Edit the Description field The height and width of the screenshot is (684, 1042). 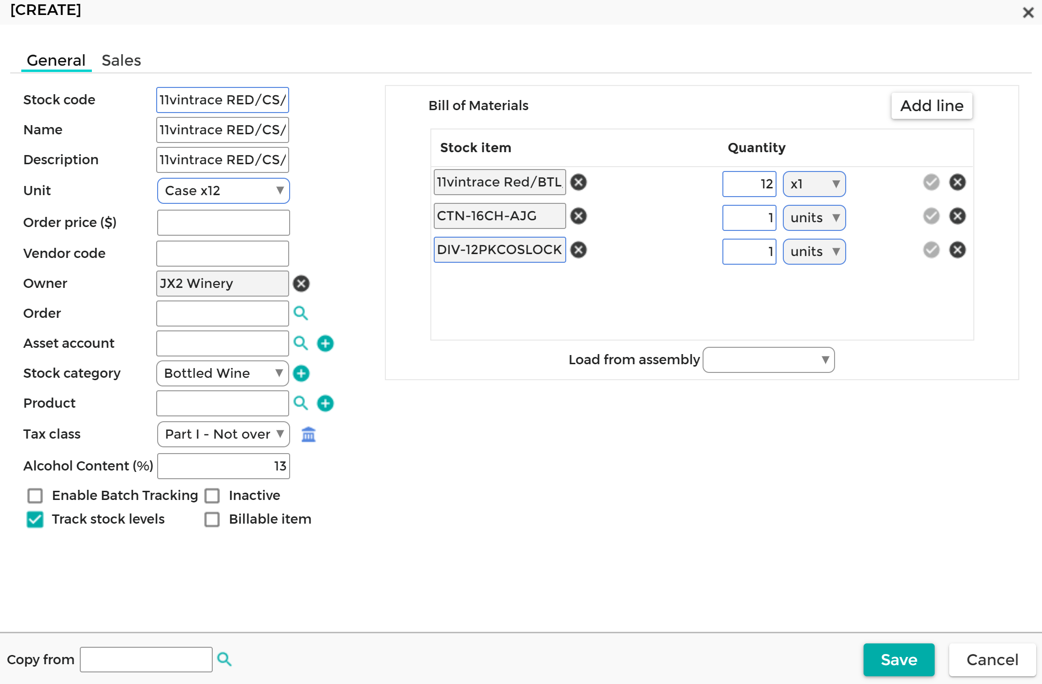coord(222,160)
